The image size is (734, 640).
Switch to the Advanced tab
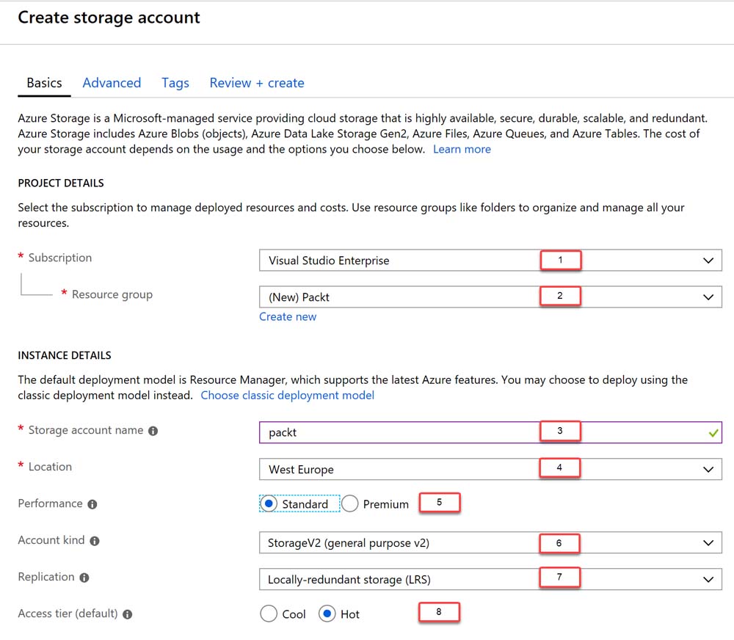(112, 83)
